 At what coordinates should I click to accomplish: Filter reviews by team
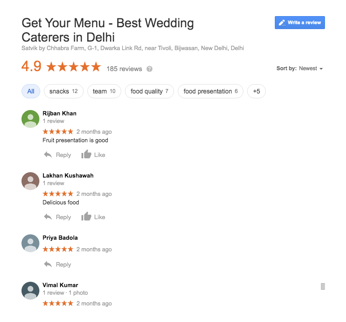(x=104, y=91)
